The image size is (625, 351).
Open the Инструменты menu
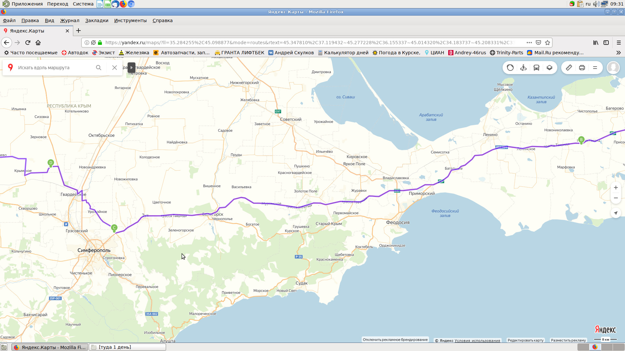click(130, 20)
